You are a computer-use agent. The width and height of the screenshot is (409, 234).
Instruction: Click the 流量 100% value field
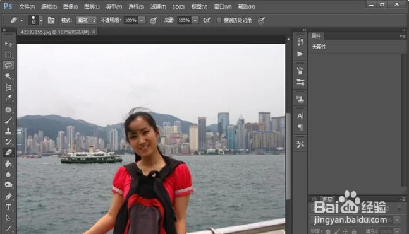pyautogui.click(x=184, y=20)
